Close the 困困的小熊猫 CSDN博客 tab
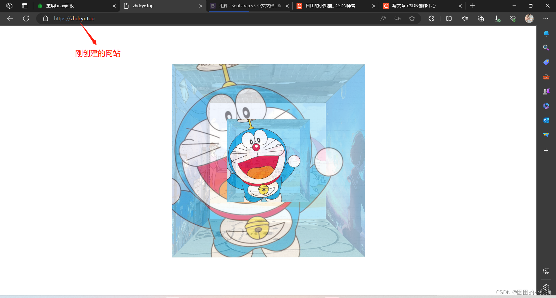556x298 pixels. coord(374,6)
